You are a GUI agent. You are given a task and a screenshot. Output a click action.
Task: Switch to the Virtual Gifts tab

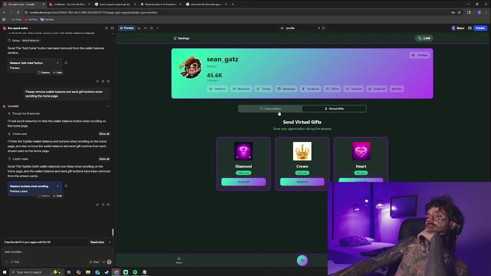click(334, 108)
